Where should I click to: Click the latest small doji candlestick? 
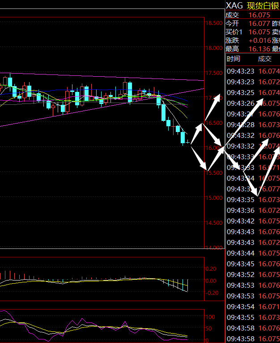point(187,142)
